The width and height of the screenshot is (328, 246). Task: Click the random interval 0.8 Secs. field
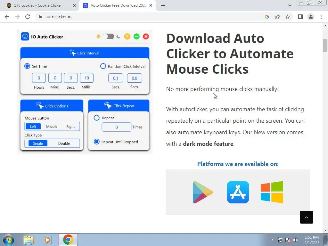coord(135,78)
